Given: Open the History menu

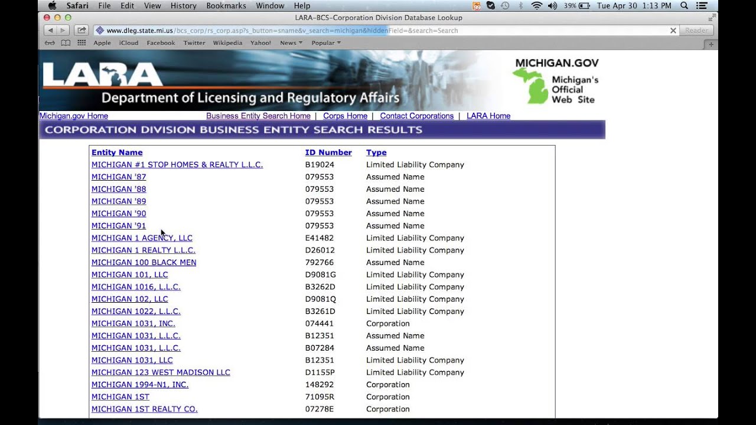Looking at the screenshot, I should click(183, 6).
